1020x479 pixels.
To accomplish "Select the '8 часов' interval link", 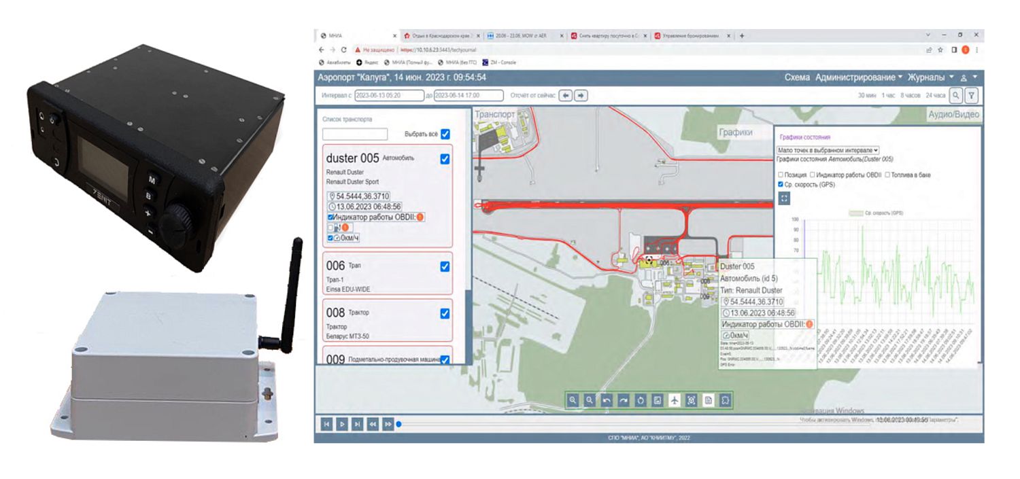I will pyautogui.click(x=911, y=96).
